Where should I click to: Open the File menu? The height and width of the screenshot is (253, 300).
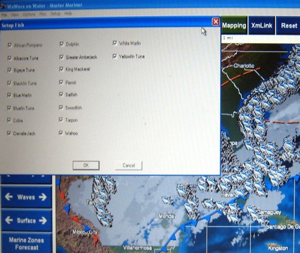[x=4, y=15]
